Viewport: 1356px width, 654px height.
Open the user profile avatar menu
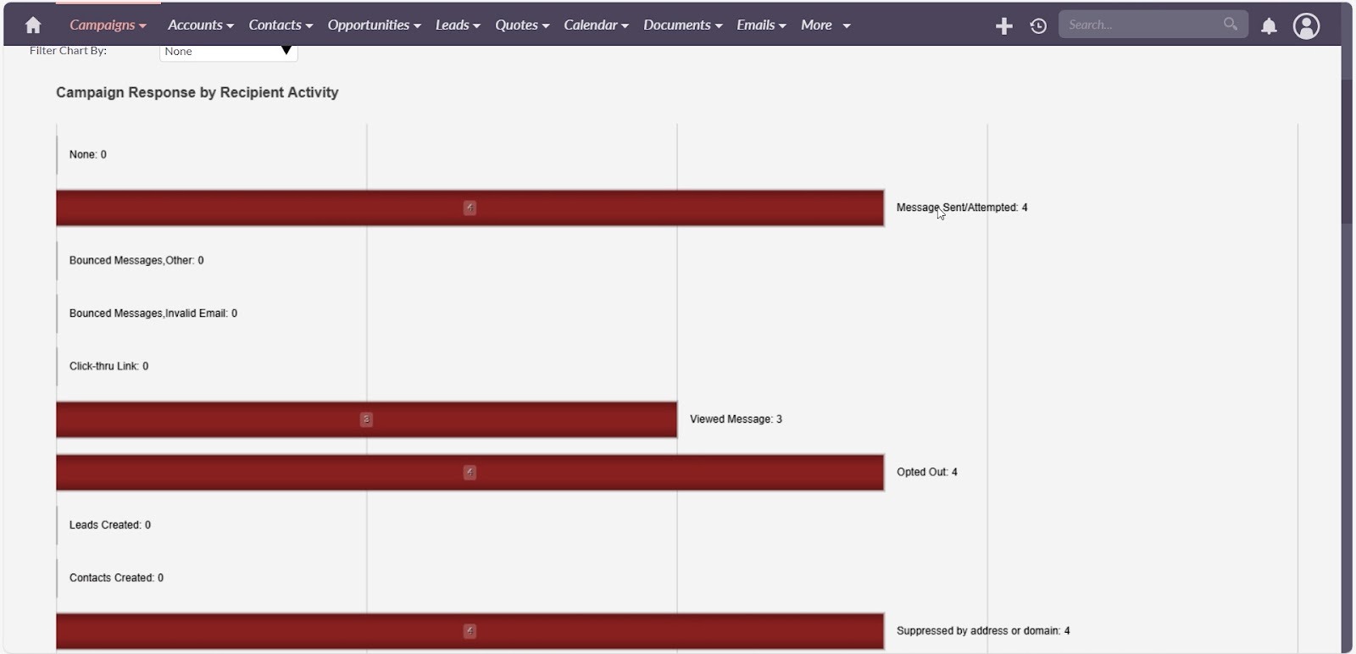point(1306,26)
